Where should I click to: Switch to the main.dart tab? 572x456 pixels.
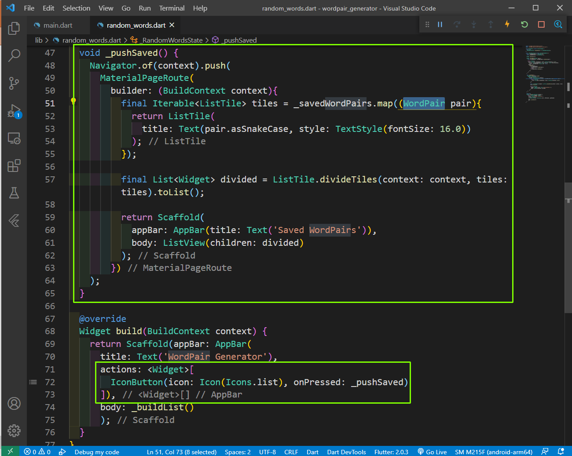pyautogui.click(x=59, y=25)
